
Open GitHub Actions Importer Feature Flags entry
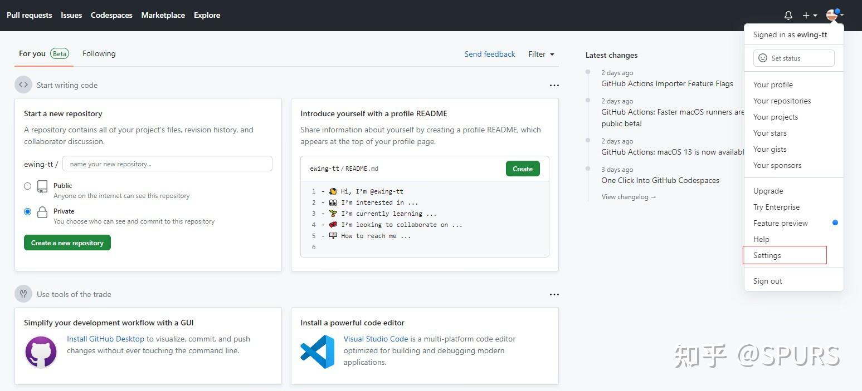667,83
